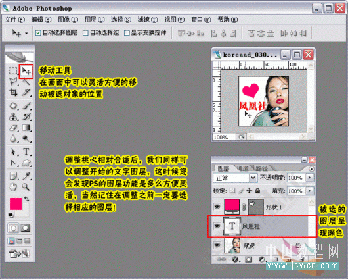Hide the 形状 1 layer

coord(217,207)
